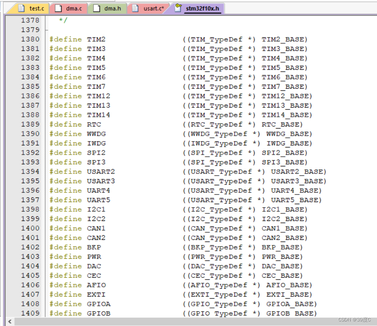The height and width of the screenshot is (326, 377).
Task: Switch to the test.c tab
Action: click(36, 8)
